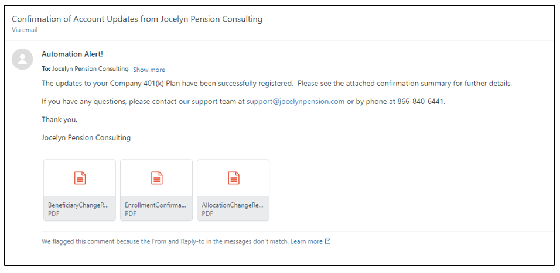Image resolution: width=560 pixels, height=273 pixels.
Task: Select the AllocationChangeRe... file name label
Action: point(233,205)
